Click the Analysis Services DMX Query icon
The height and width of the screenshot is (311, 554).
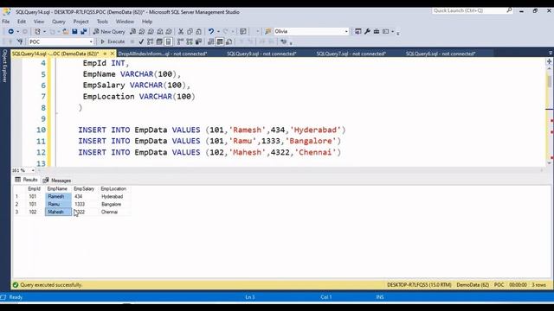(151, 31)
